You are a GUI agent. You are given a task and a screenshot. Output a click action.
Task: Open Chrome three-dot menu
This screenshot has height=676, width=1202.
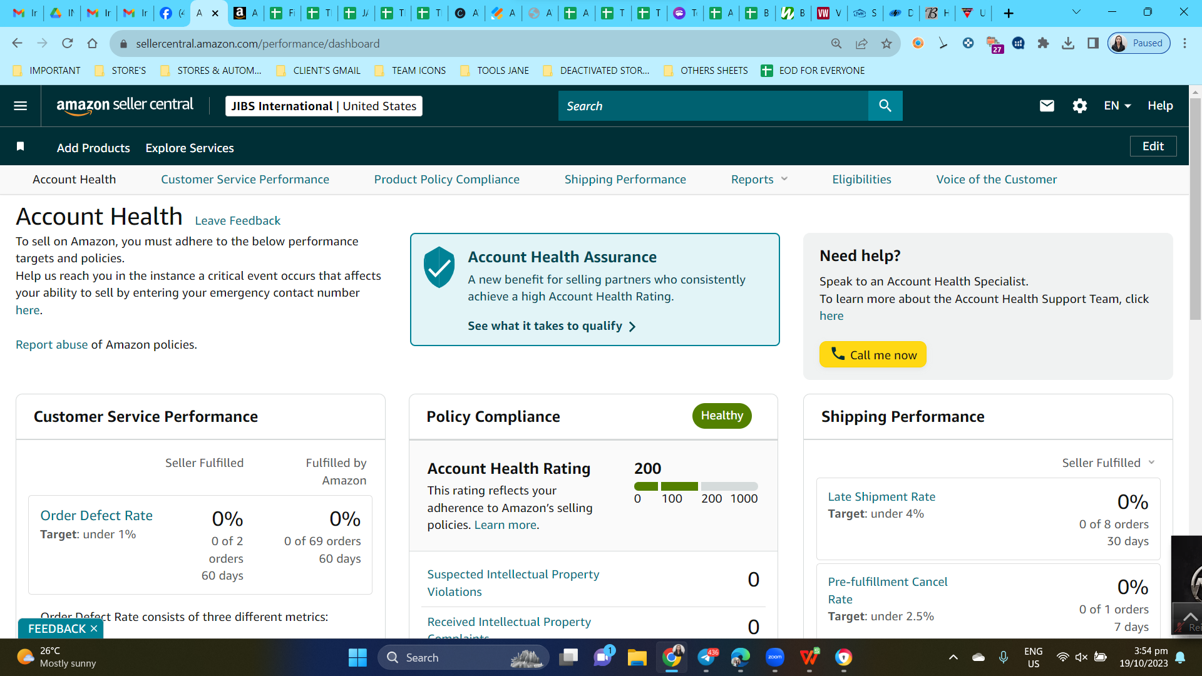point(1184,43)
